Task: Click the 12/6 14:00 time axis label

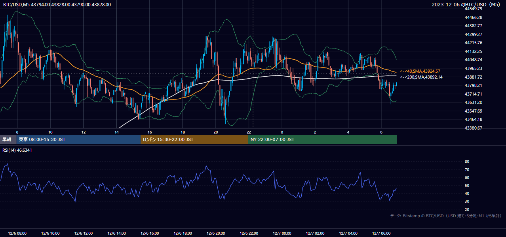Action: pyautogui.click(x=116, y=233)
